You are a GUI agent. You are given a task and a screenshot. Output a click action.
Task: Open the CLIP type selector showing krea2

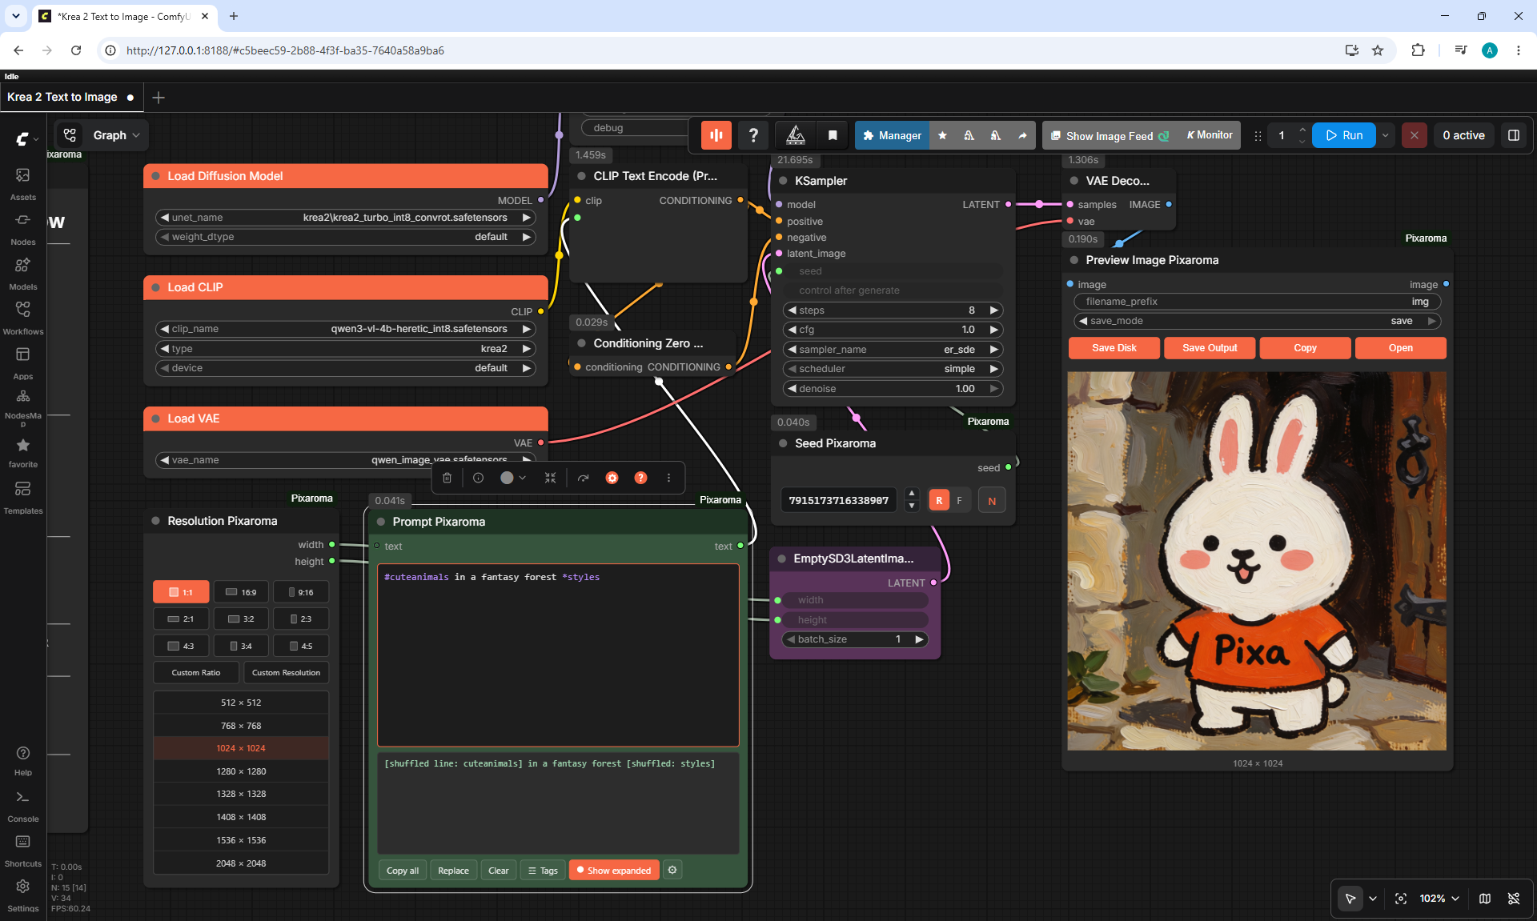pyautogui.click(x=345, y=349)
